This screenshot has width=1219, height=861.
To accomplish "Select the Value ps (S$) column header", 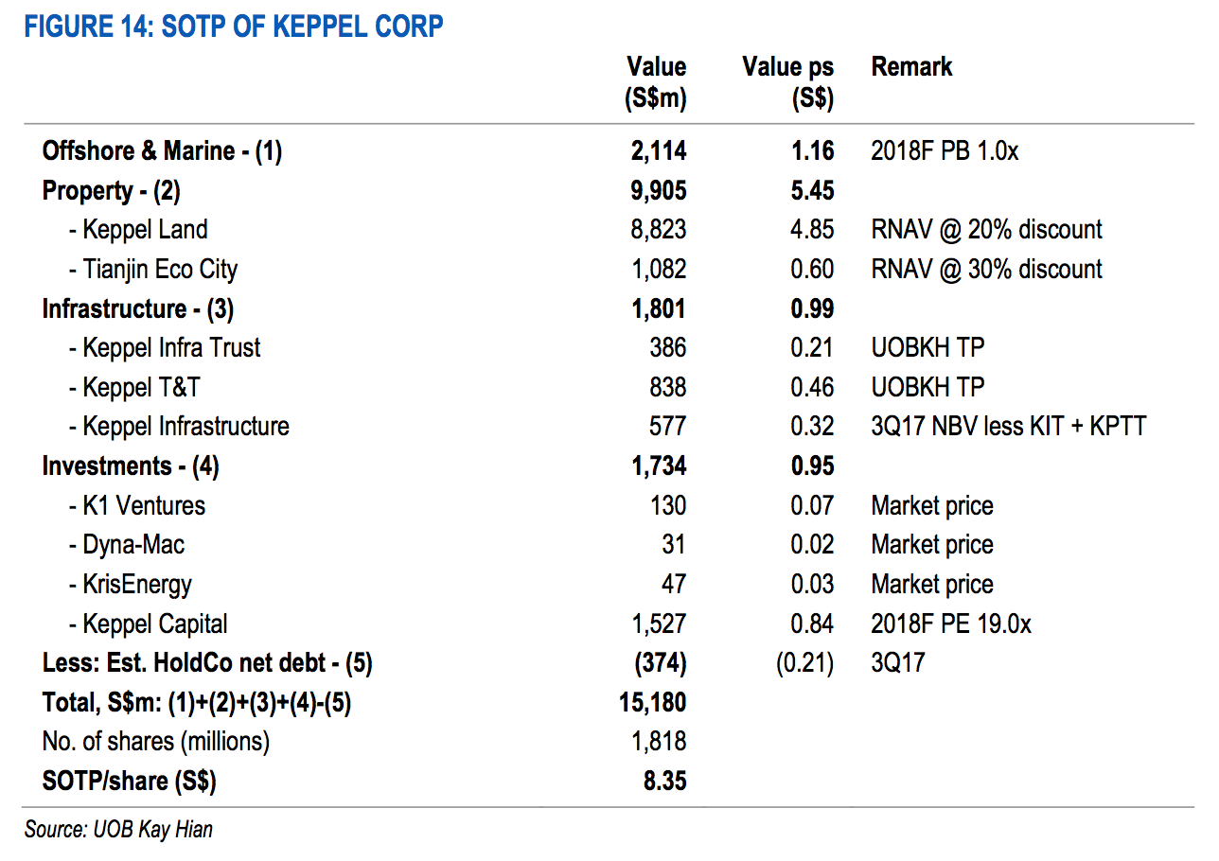I will coord(788,81).
